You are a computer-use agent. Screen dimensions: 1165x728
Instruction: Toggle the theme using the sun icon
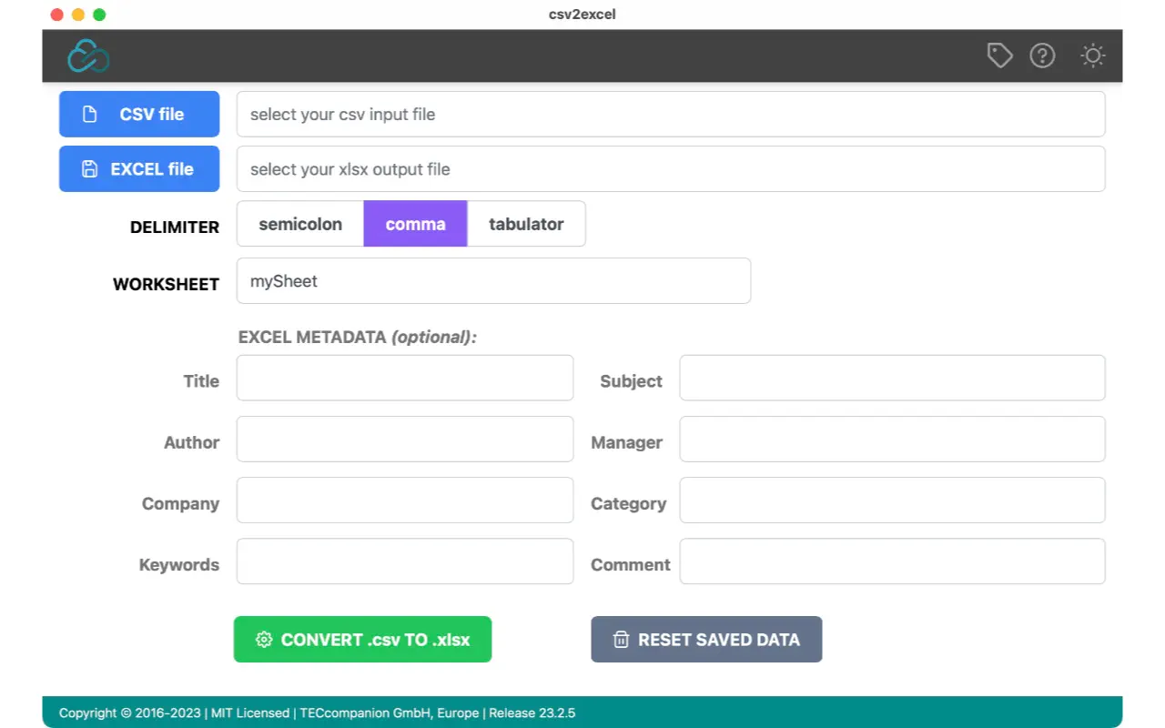tap(1092, 56)
